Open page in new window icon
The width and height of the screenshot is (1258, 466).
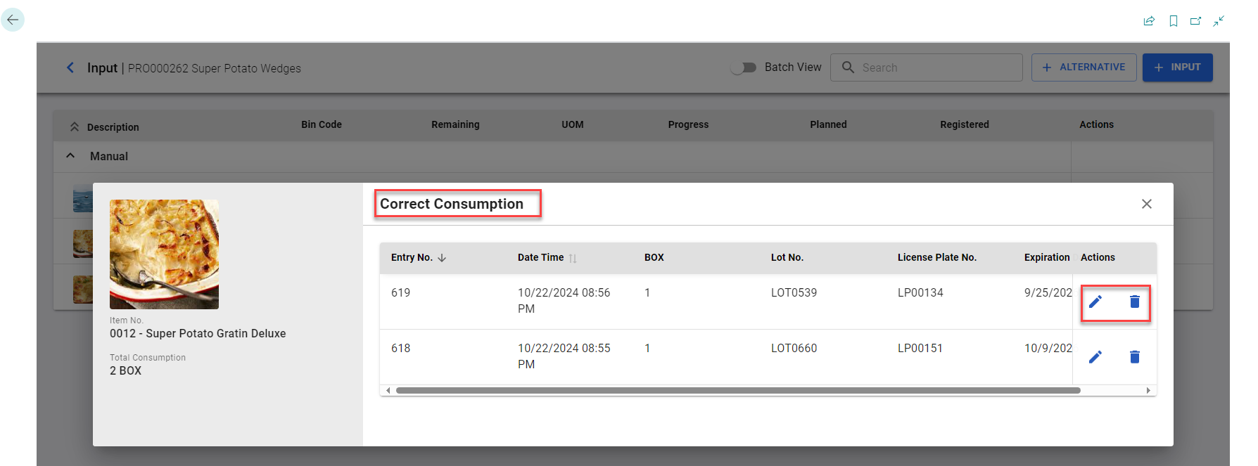[x=1195, y=21]
